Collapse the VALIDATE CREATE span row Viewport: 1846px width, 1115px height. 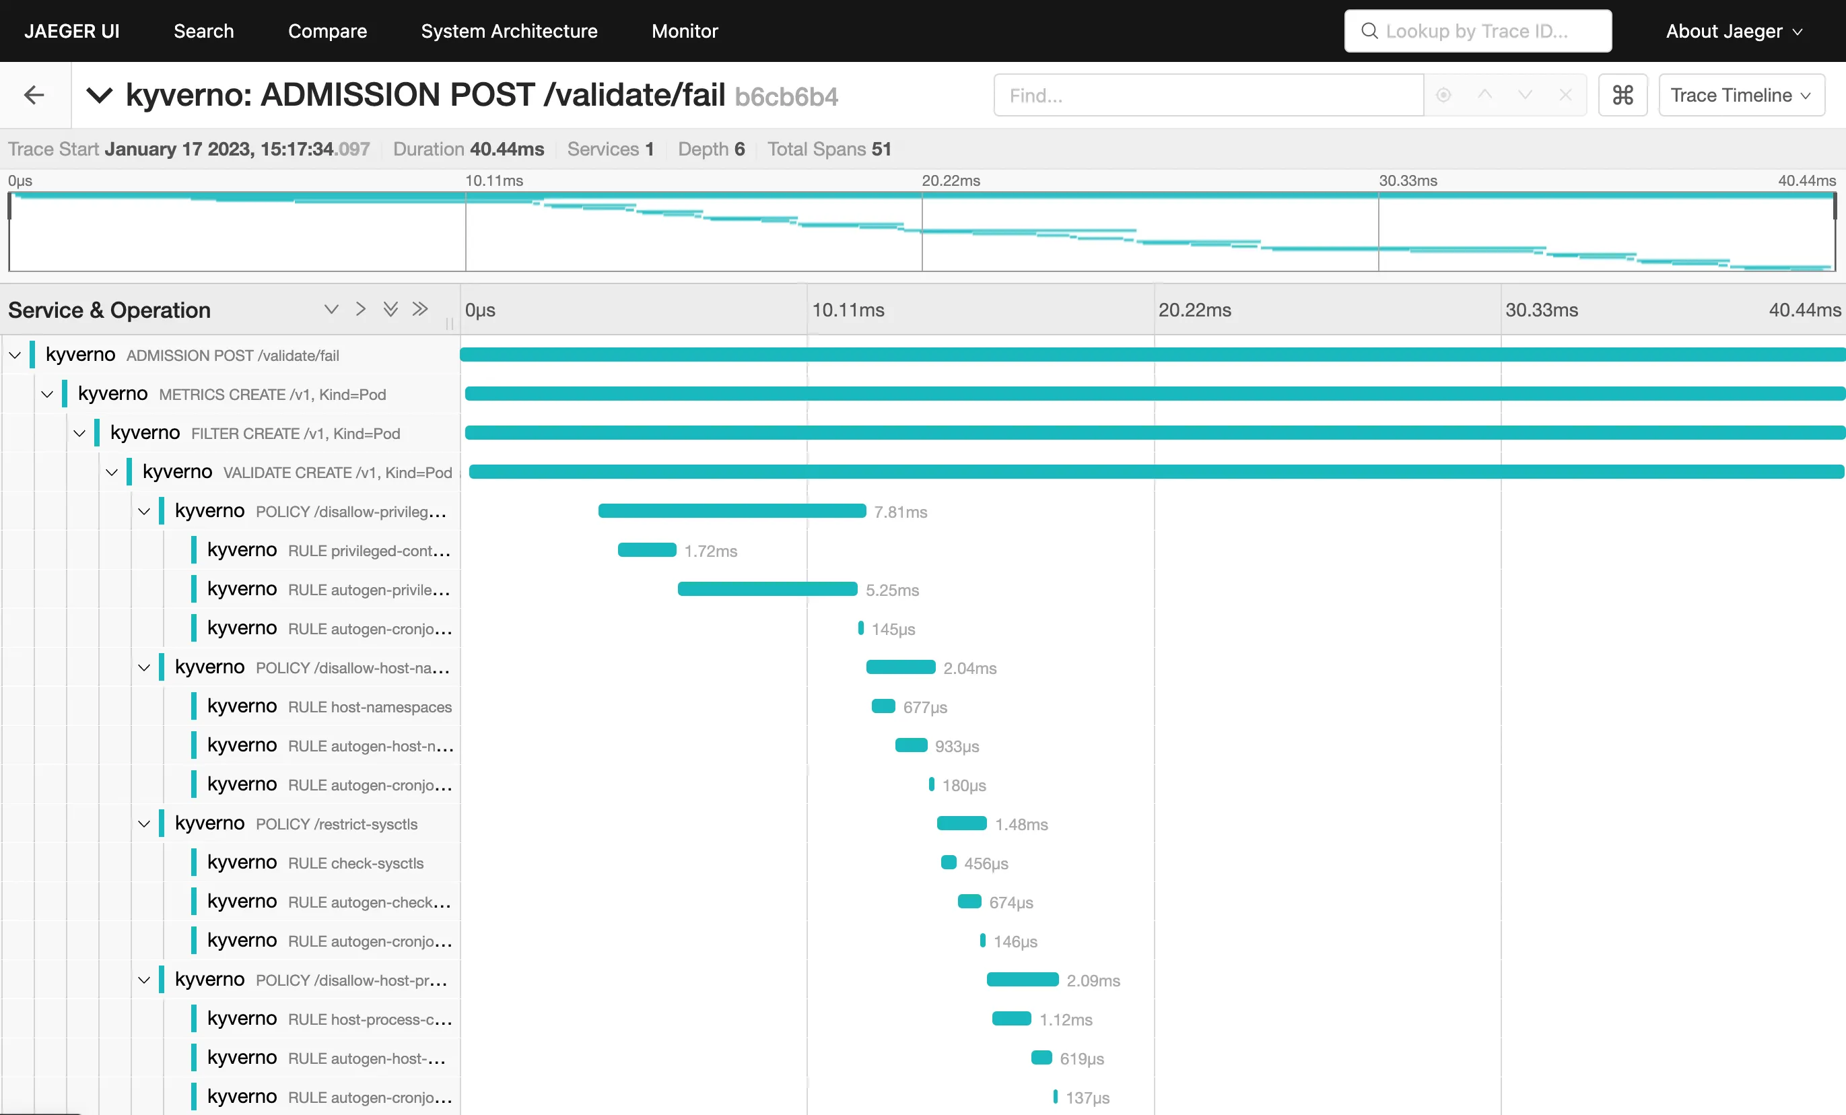point(112,472)
